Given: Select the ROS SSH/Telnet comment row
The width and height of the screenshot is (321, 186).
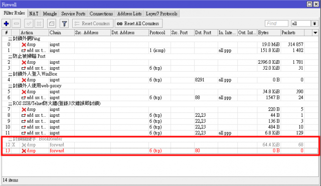Looking at the screenshot, I should coord(160,104).
